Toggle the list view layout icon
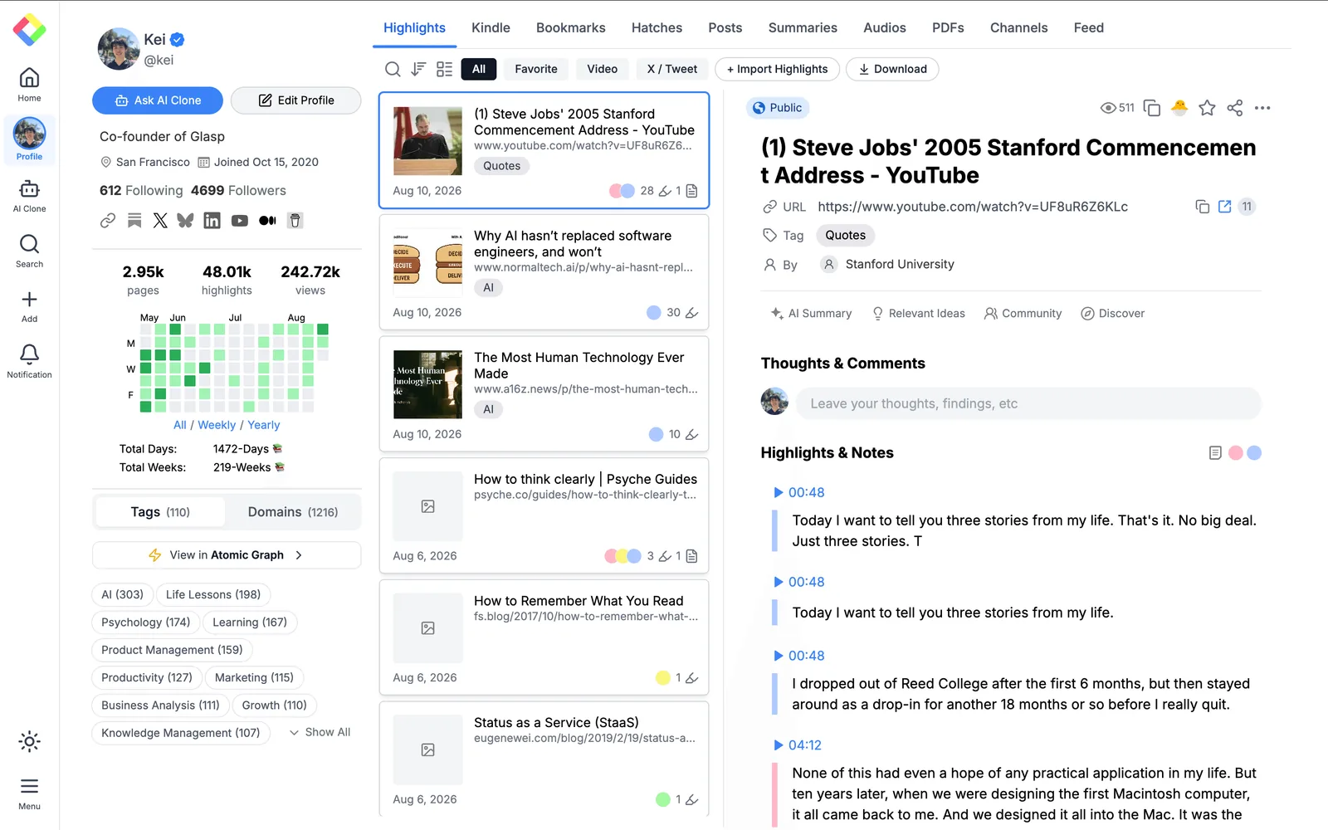 pyautogui.click(x=445, y=69)
